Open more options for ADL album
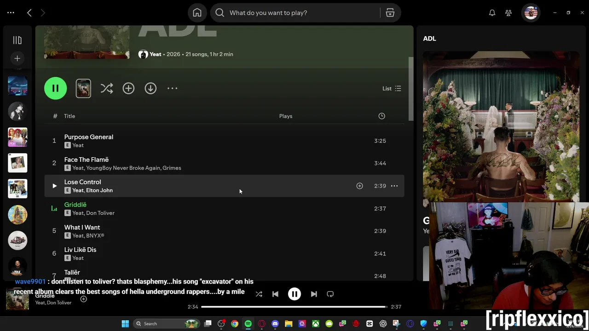 [x=172, y=88]
